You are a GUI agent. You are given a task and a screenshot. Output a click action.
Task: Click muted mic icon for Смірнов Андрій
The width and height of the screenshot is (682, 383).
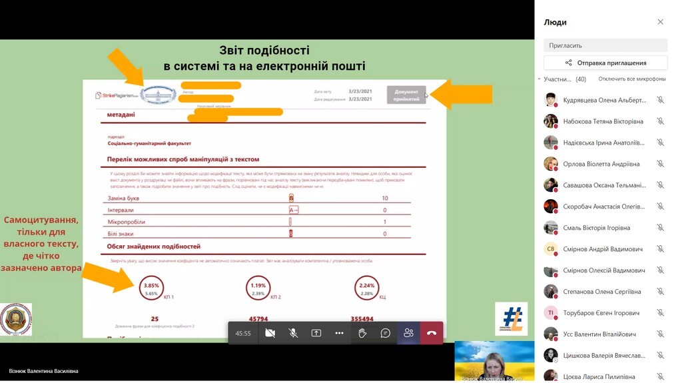coord(660,249)
